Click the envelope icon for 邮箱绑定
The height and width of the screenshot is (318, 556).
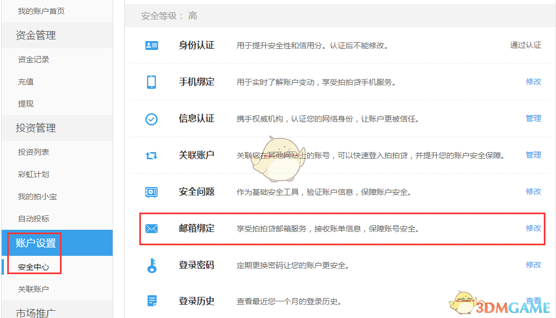(151, 229)
